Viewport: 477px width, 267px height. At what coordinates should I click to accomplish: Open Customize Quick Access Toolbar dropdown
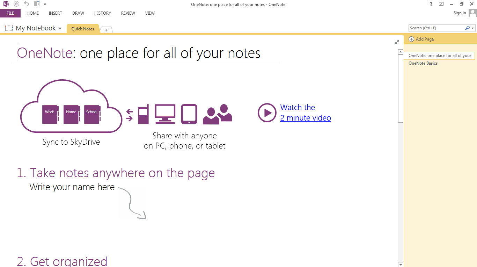click(45, 4)
